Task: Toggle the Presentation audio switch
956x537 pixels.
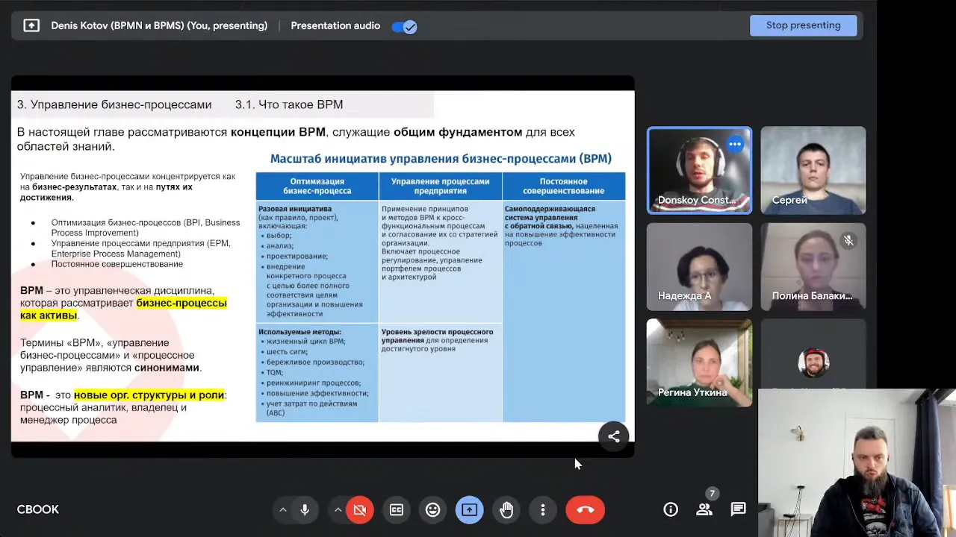Action: 404,26
